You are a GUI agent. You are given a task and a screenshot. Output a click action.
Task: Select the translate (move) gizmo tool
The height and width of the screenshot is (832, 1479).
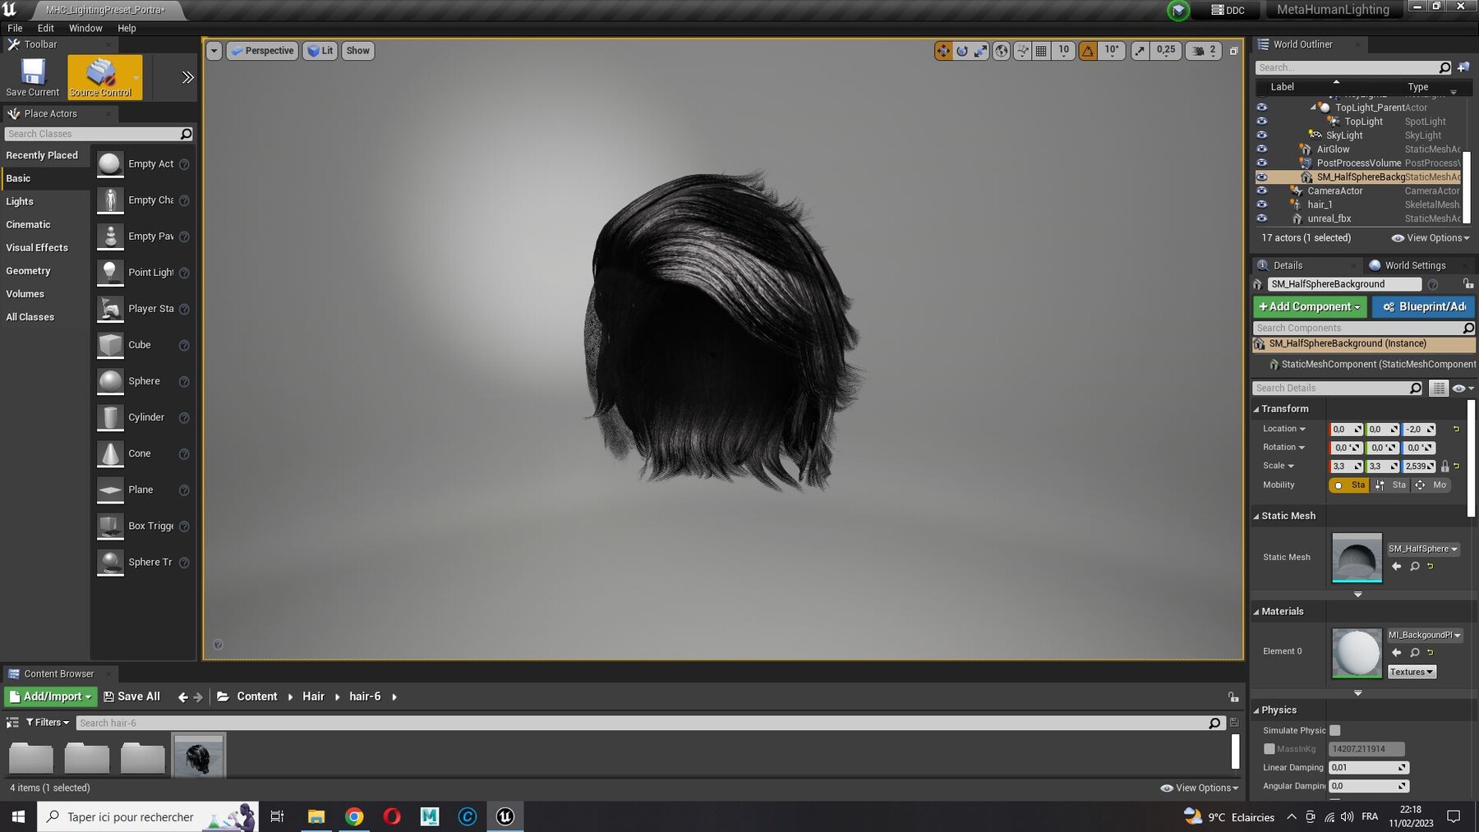coord(942,51)
